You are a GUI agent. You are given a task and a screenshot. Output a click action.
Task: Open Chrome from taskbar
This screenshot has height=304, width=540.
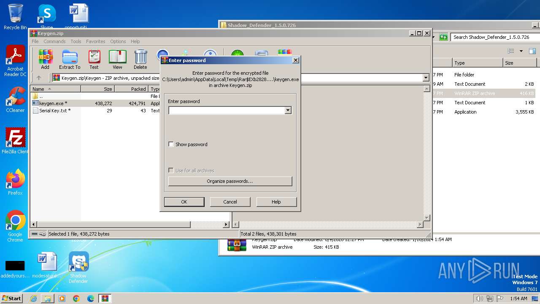pos(76,299)
